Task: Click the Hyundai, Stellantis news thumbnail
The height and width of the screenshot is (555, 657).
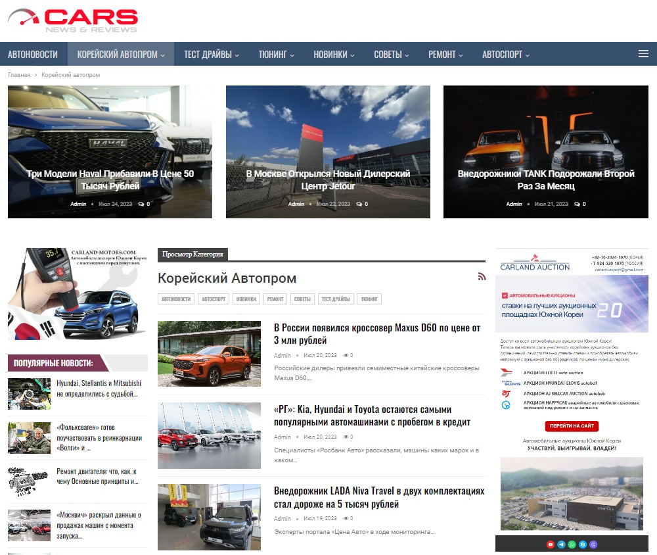Action: pos(30,394)
